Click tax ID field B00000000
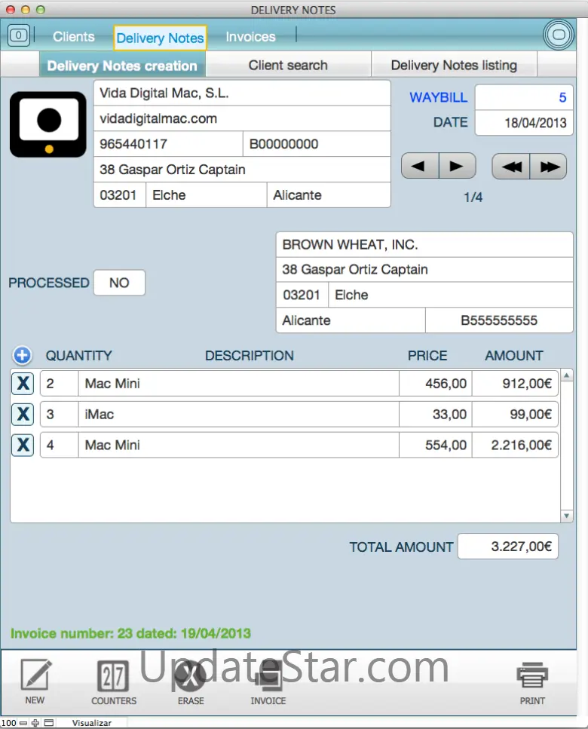Image resolution: width=588 pixels, height=729 pixels. coord(317,144)
